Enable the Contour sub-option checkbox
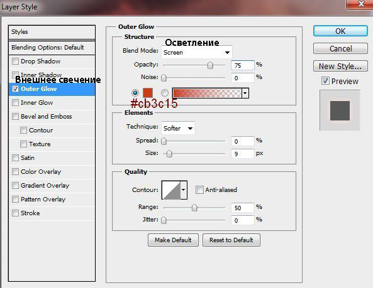Viewport: 373px width, 288px height. pyautogui.click(x=23, y=130)
